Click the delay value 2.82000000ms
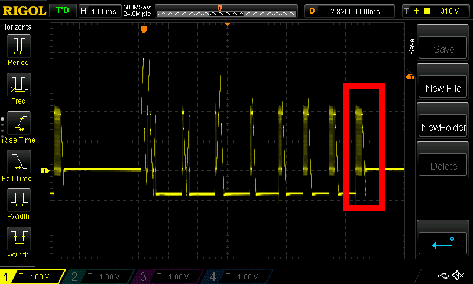 pyautogui.click(x=355, y=11)
